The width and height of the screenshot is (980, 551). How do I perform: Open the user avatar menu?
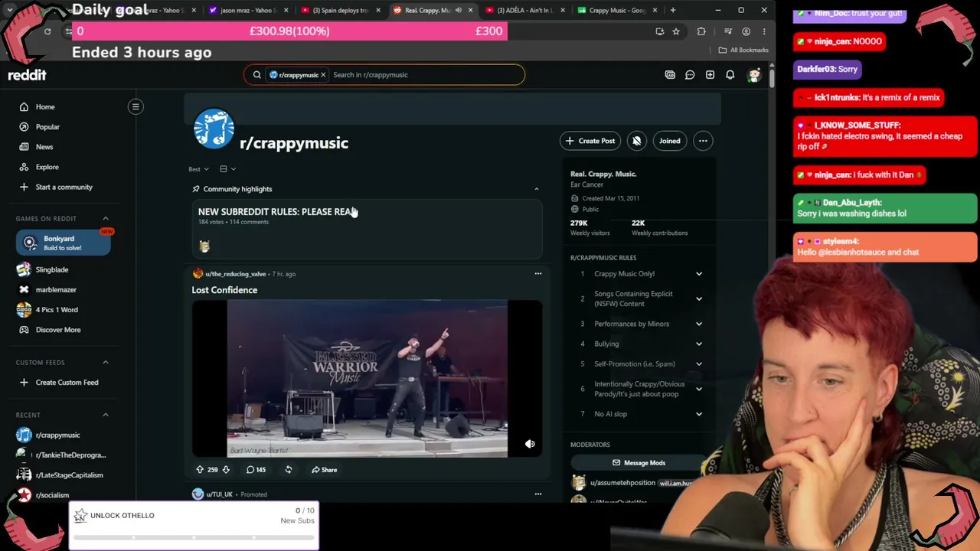(x=754, y=75)
